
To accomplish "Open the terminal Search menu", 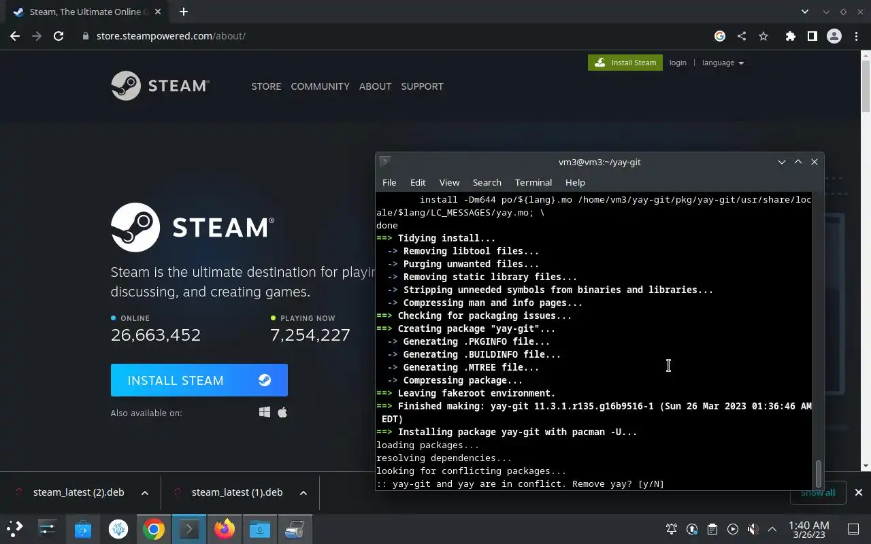I will tap(487, 182).
